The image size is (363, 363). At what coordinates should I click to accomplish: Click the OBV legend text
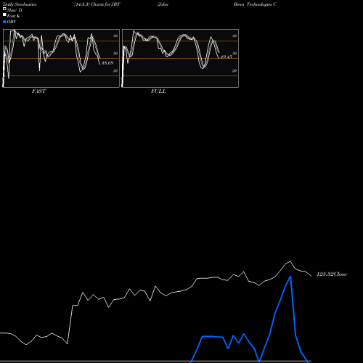tap(12, 22)
